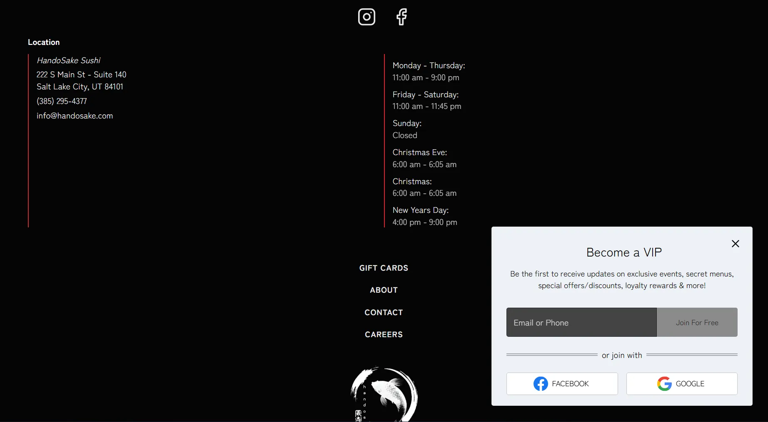Open the Instagram social icon
768x422 pixels.
(367, 17)
